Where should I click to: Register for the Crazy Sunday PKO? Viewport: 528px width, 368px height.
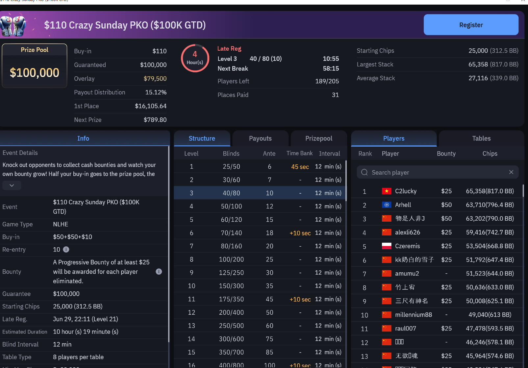point(471,25)
